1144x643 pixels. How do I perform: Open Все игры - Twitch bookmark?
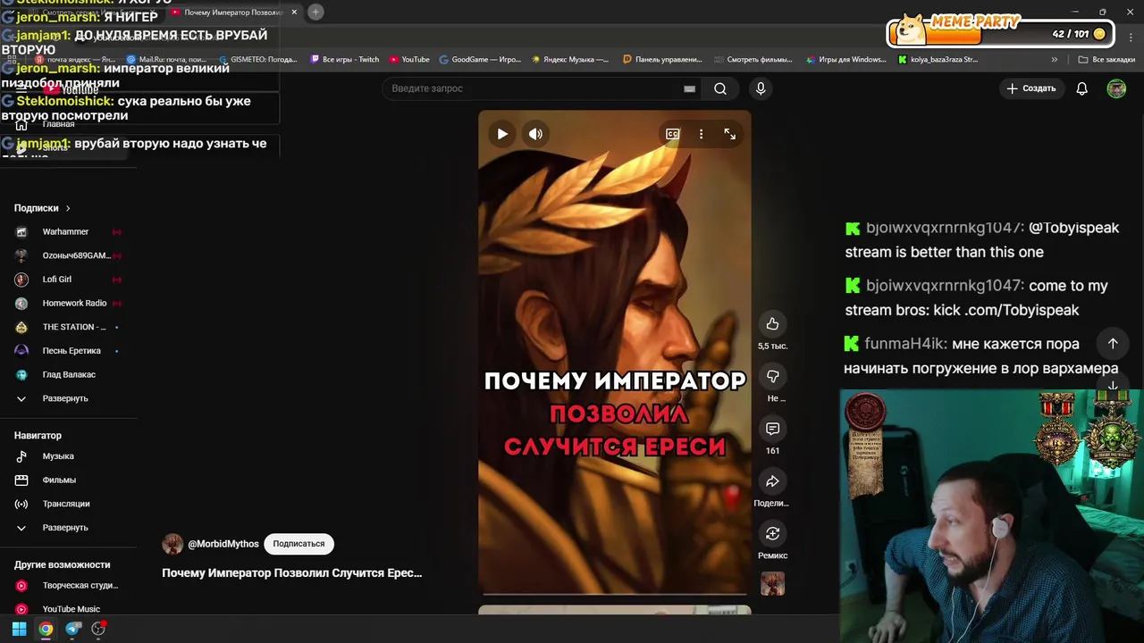tap(345, 60)
